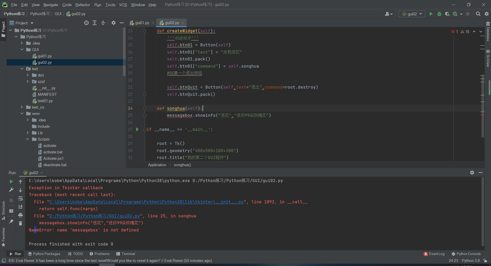Go to next highlighted error arrow

481,31
